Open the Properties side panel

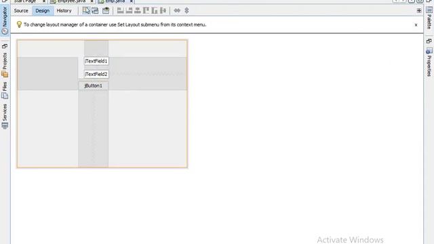click(429, 63)
